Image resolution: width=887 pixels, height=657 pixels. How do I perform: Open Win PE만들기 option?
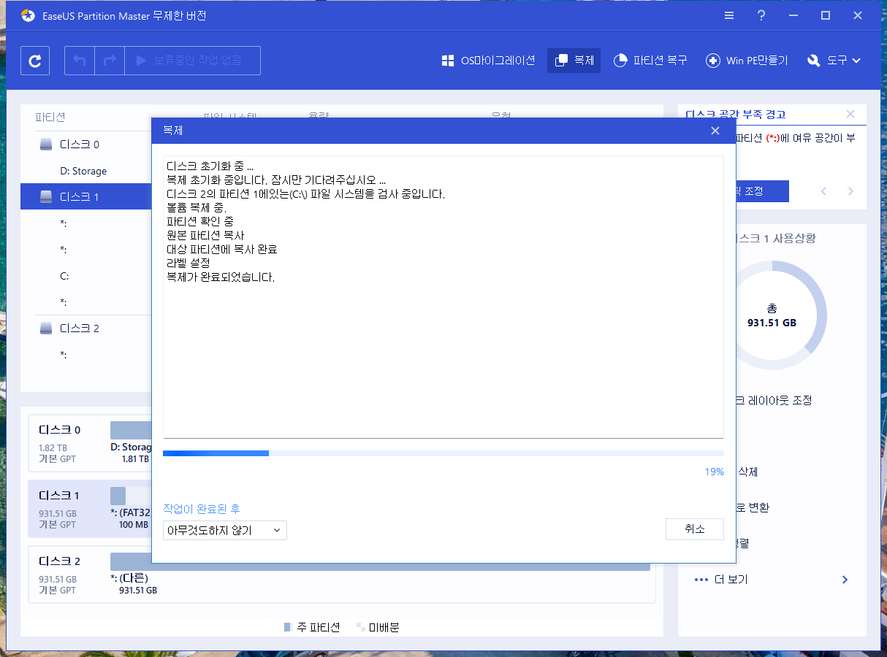[747, 61]
